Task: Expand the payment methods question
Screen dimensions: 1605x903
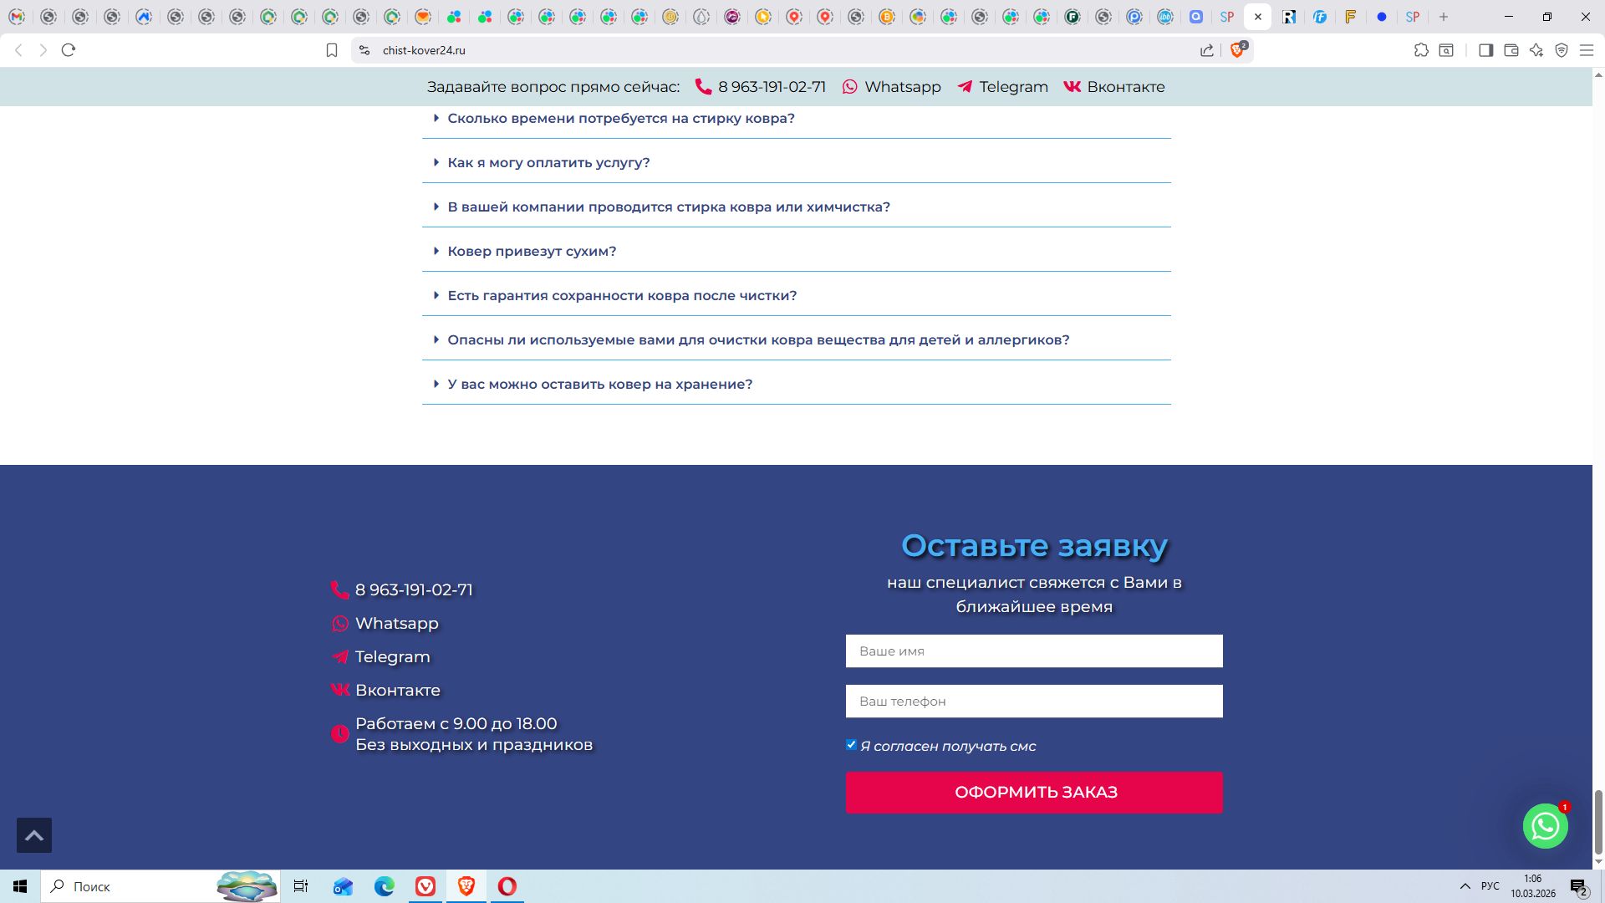Action: click(548, 163)
